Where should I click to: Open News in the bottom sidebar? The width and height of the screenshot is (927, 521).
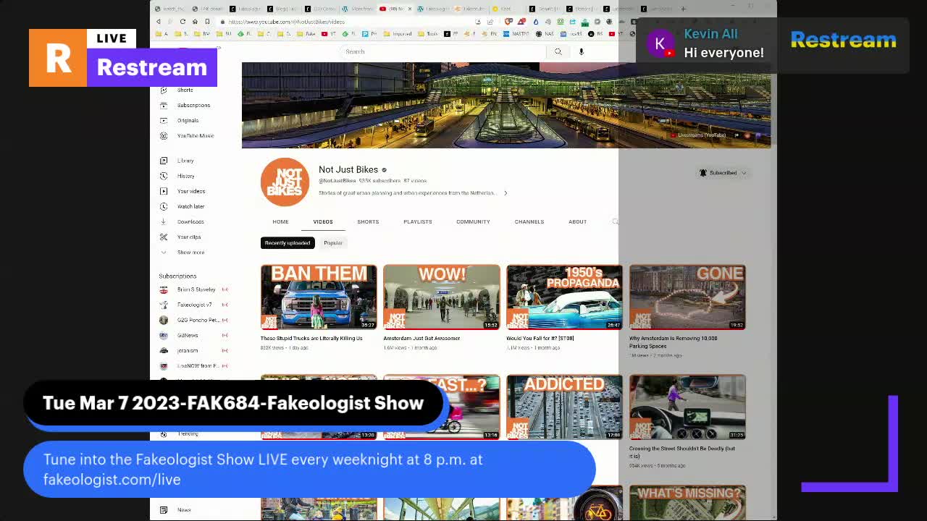pyautogui.click(x=184, y=509)
